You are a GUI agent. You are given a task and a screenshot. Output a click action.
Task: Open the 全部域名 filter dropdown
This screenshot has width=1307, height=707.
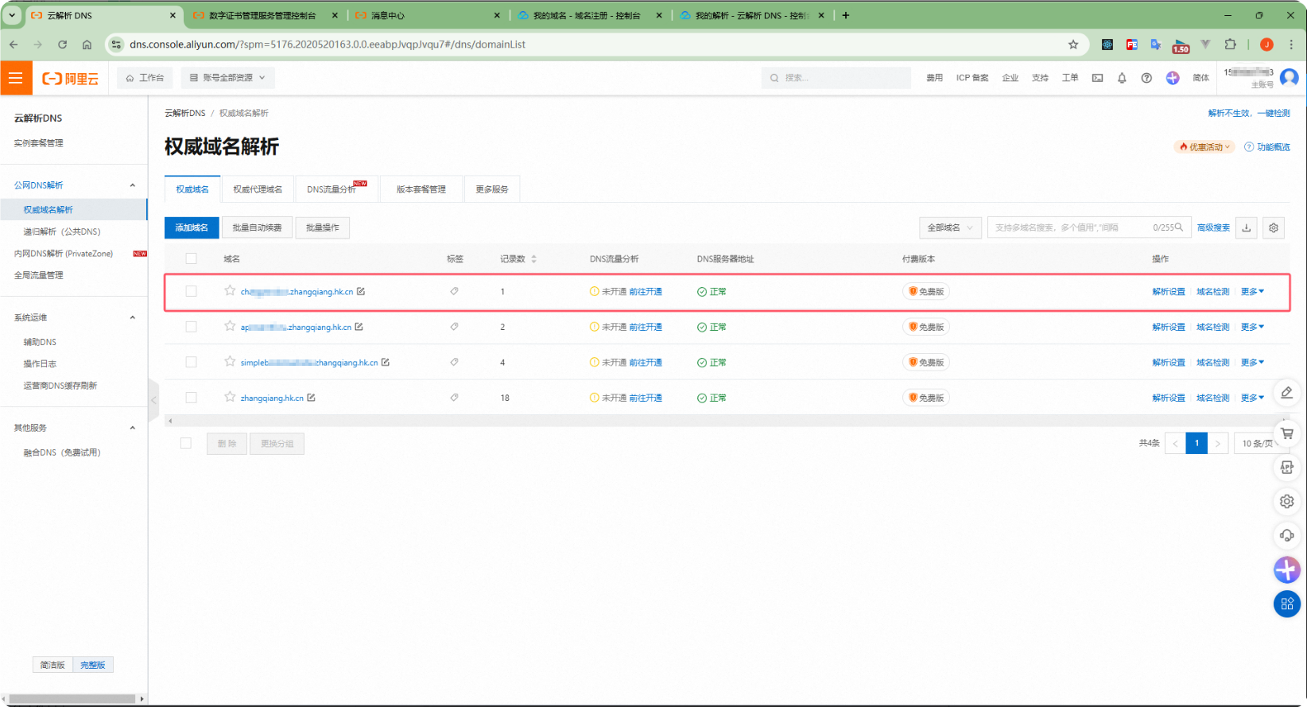(x=950, y=227)
